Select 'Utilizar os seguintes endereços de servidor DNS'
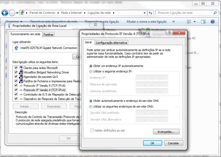This screenshot has width=221, height=157. (x=91, y=107)
